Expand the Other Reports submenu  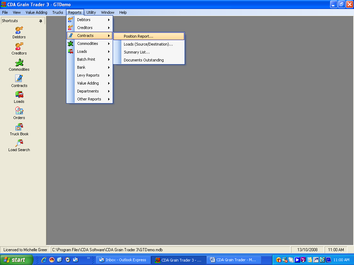(89, 99)
